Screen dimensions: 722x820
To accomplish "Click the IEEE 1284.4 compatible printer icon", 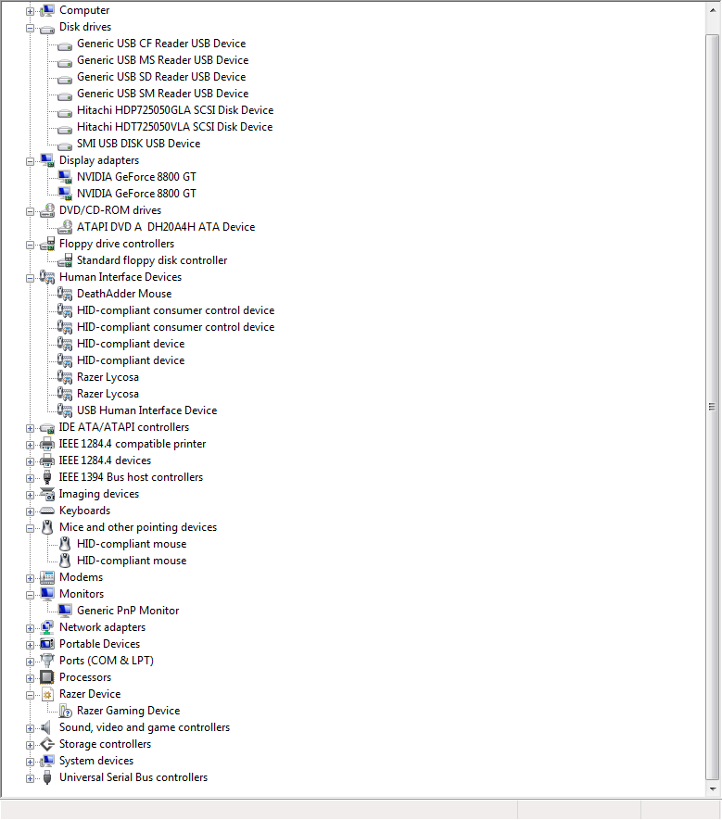I will pos(47,444).
